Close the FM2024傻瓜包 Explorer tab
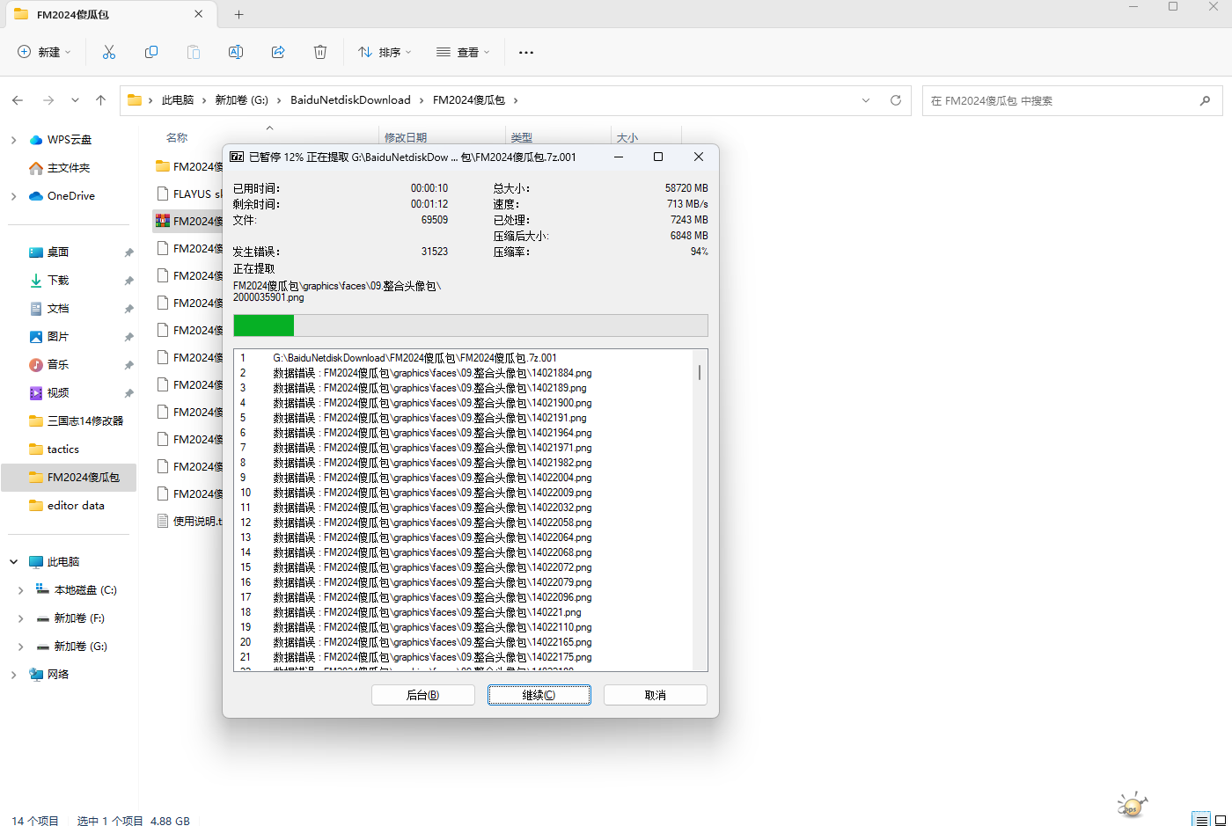The width and height of the screenshot is (1232, 826). (x=199, y=14)
